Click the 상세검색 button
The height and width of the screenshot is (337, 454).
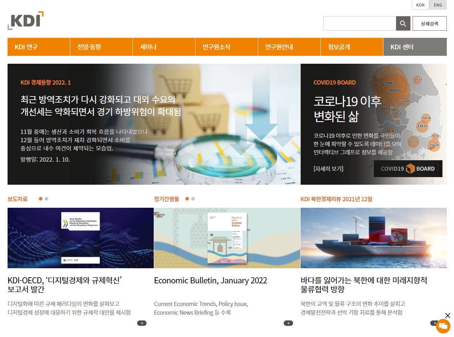pyautogui.click(x=430, y=23)
